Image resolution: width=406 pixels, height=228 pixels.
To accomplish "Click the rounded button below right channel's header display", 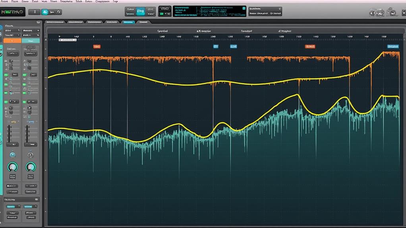I will 31,54.
